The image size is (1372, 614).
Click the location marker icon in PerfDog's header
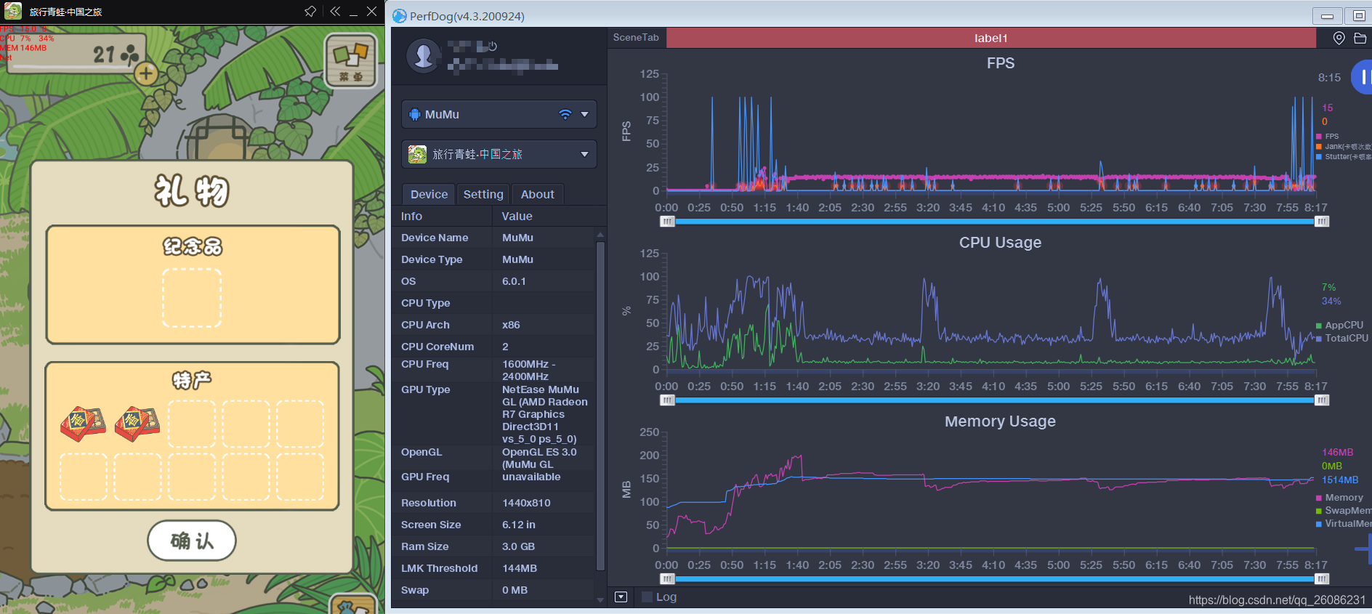[1339, 38]
